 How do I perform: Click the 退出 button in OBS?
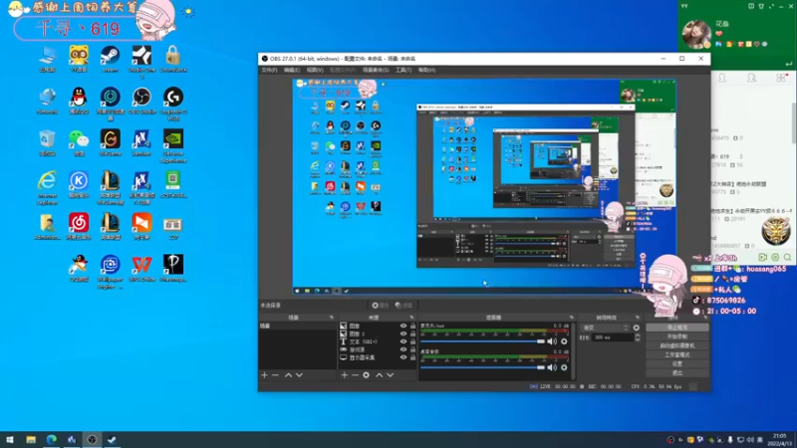point(677,373)
